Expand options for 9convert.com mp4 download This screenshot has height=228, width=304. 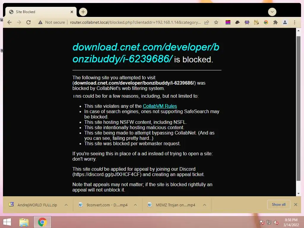[135, 205]
